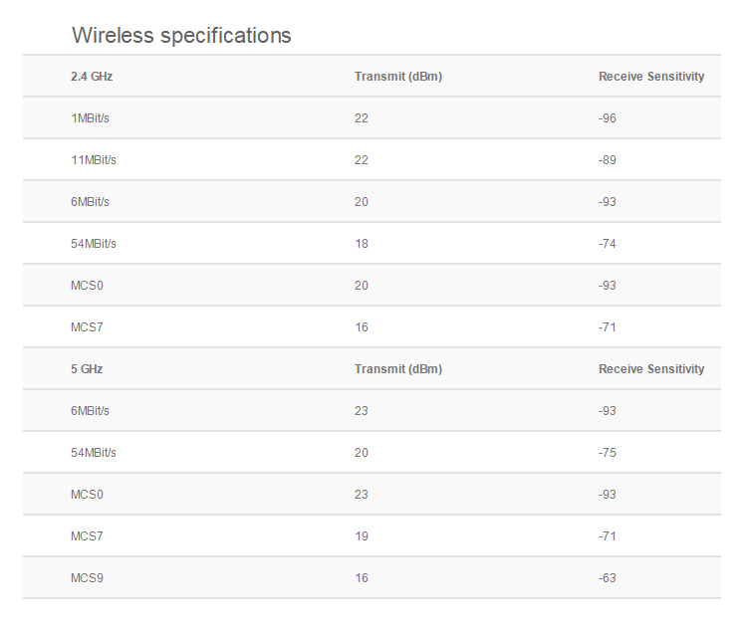Image resolution: width=747 pixels, height=634 pixels.
Task: Click the -89 receive sensitivity value
Action: pos(608,160)
